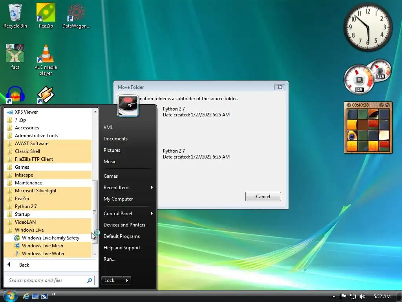This screenshot has height=302, width=402.
Task: Click the user account picture
Action: tap(128, 106)
